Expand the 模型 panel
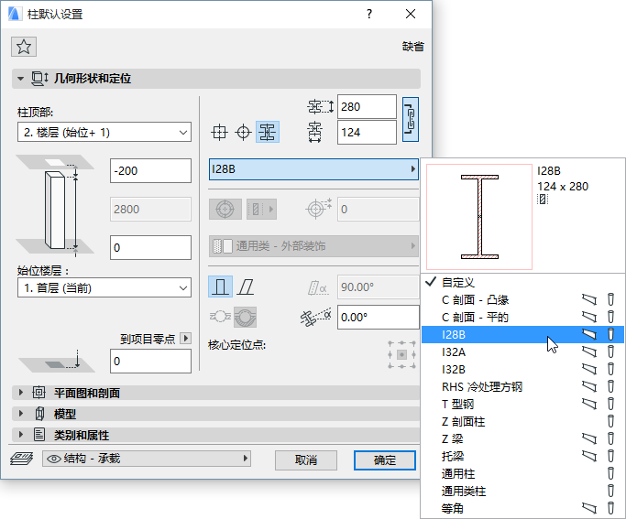 [21, 414]
